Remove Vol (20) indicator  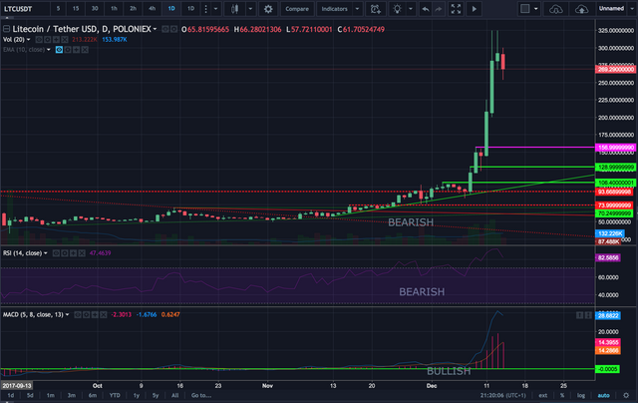[65, 40]
